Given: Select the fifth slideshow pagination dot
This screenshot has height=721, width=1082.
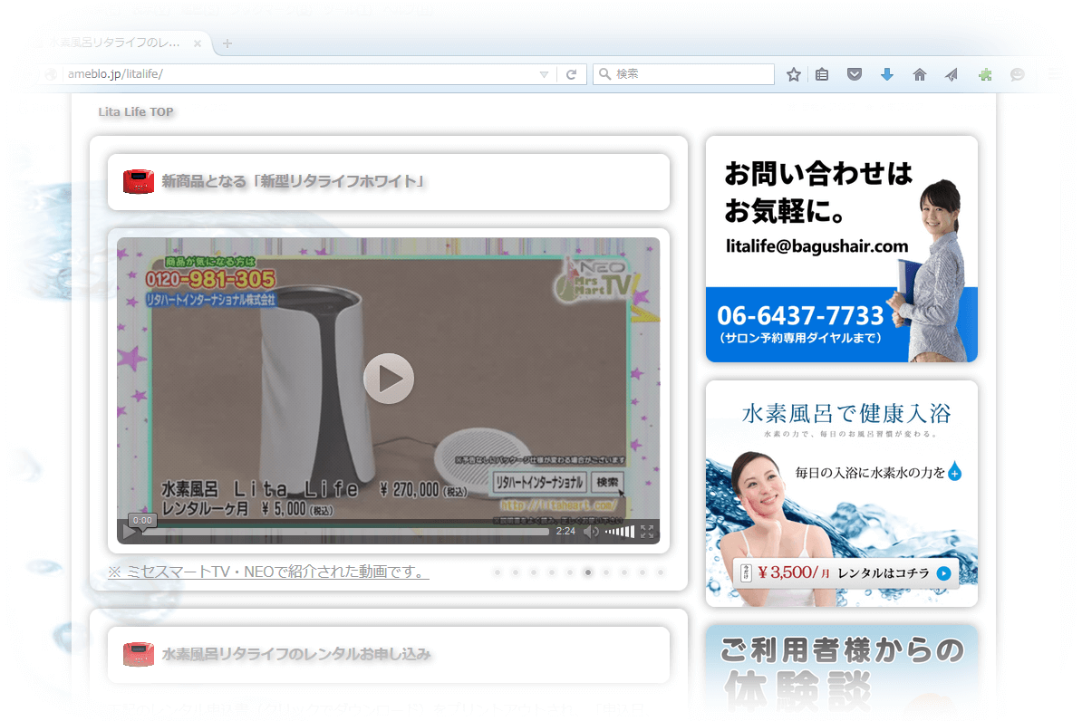Looking at the screenshot, I should pyautogui.click(x=570, y=572).
